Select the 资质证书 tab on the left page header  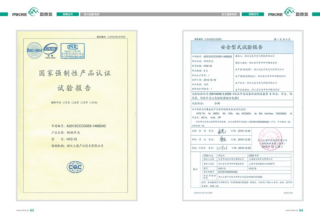click(x=68, y=14)
